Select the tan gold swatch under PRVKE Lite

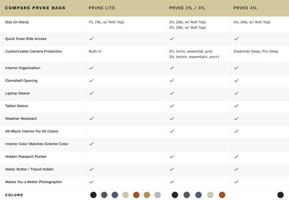point(147,195)
